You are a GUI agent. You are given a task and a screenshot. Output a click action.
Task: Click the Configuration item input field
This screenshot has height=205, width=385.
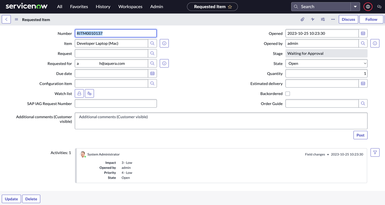(x=112, y=83)
